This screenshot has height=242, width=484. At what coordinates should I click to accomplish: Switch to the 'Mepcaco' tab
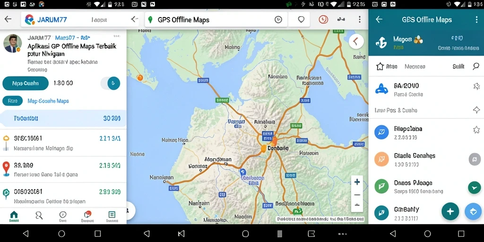pyautogui.click(x=415, y=66)
